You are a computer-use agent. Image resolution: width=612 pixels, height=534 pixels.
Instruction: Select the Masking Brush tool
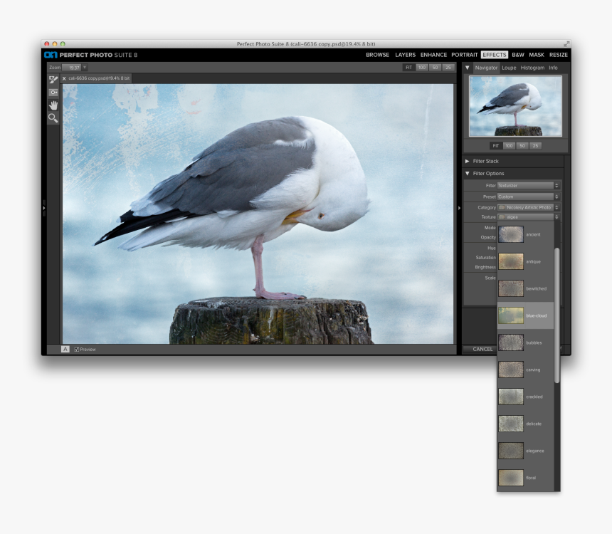[x=53, y=79]
